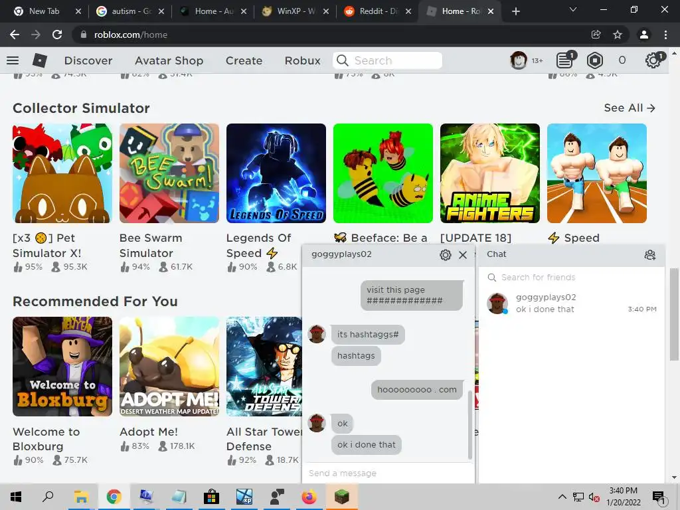The height and width of the screenshot is (510, 680).
Task: Open Bee Swarm Simulator thumbnail
Action: click(x=169, y=173)
